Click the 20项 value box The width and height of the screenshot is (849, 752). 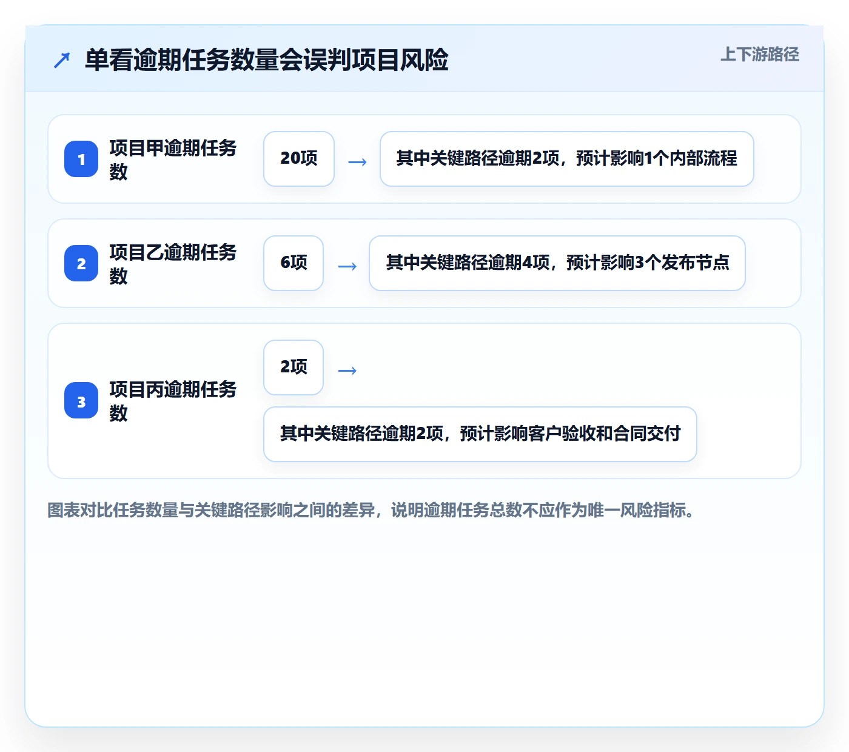pyautogui.click(x=299, y=159)
